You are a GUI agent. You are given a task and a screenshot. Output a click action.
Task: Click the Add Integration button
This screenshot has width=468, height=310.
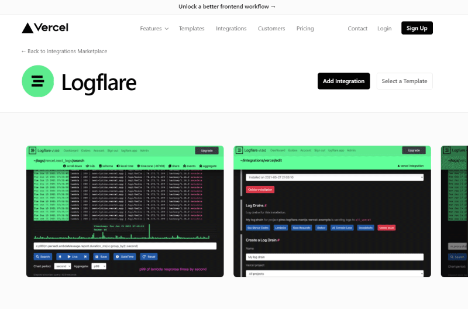[x=343, y=81]
